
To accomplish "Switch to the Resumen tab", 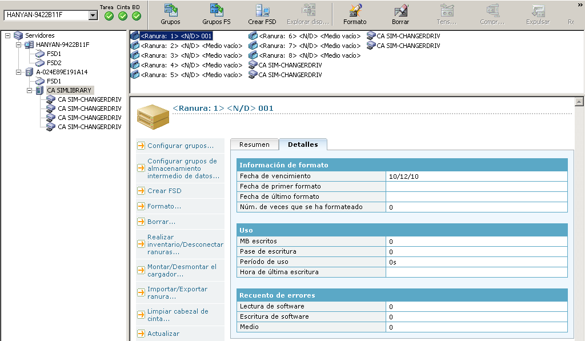I will (x=254, y=145).
